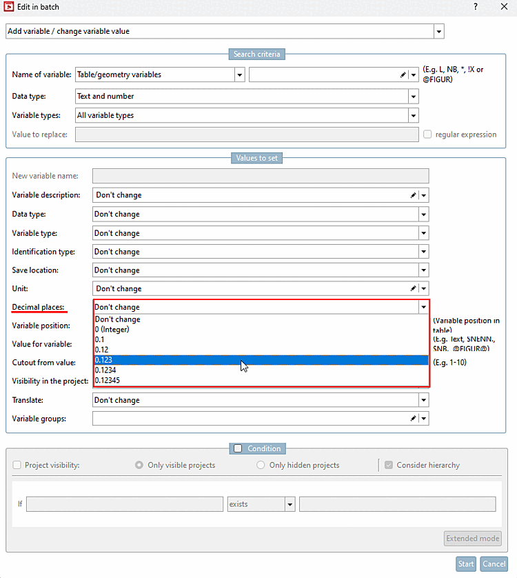Choose 0 (Integer) decimal places option
Viewport: 517px width, 578px height.
point(261,330)
